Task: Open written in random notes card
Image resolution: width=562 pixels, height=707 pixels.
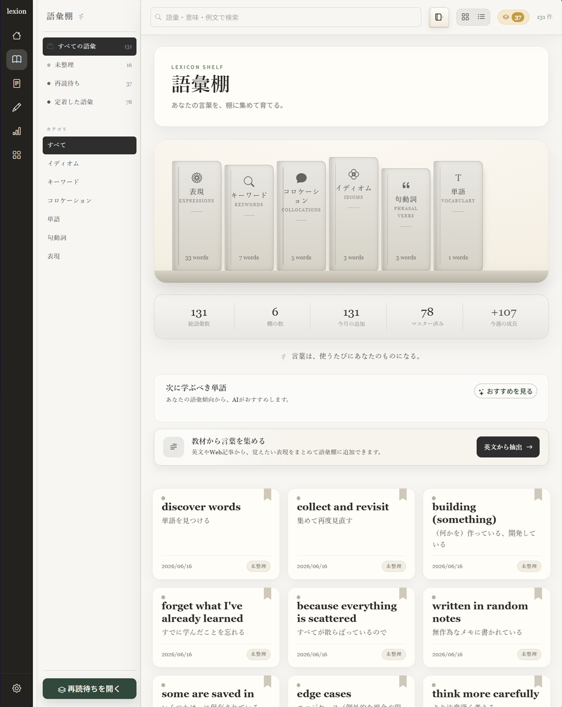Action: 487,627
